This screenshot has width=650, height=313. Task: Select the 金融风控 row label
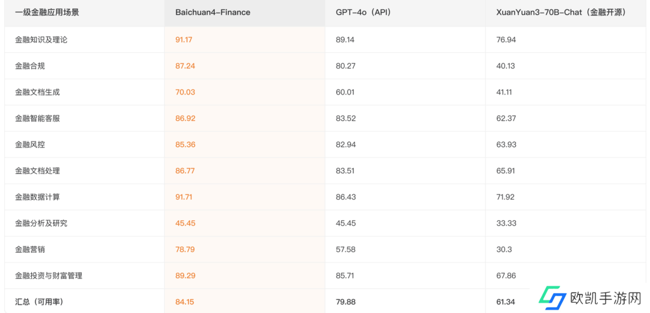(30, 144)
